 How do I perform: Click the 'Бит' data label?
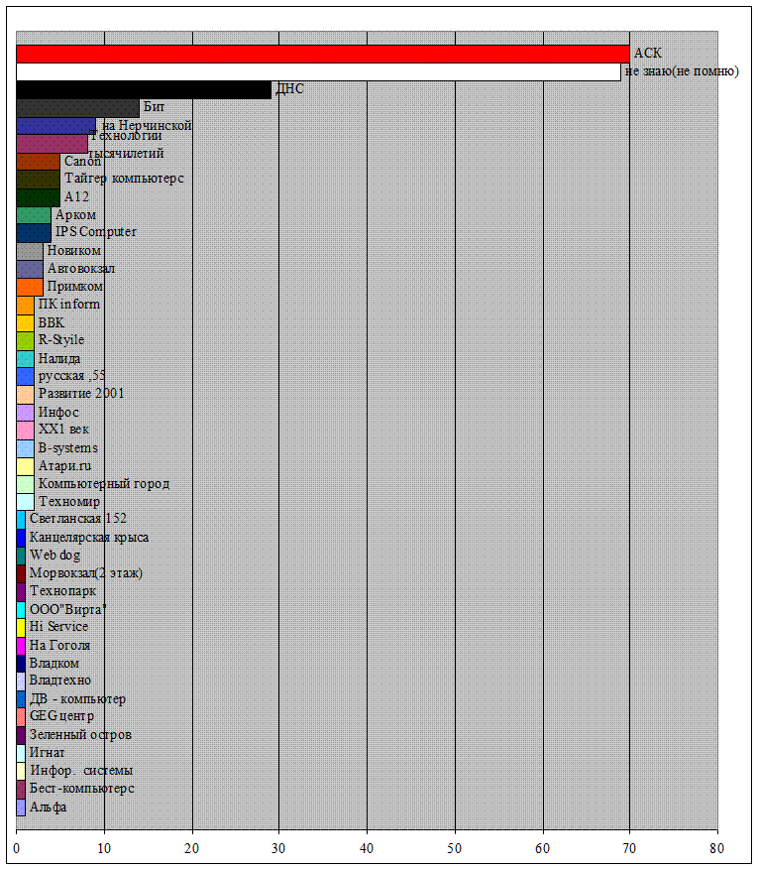tap(154, 106)
